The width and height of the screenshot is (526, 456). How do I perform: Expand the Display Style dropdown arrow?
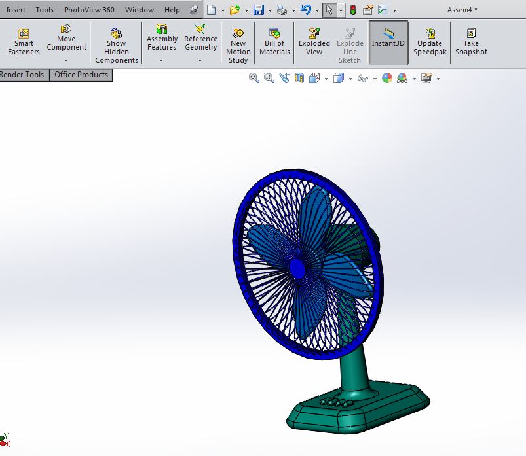(350, 79)
